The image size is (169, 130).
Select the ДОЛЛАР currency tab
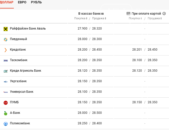7,2
